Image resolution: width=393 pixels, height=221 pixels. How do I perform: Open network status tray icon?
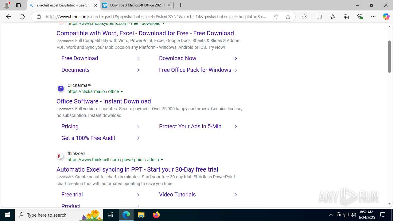coord(346,215)
